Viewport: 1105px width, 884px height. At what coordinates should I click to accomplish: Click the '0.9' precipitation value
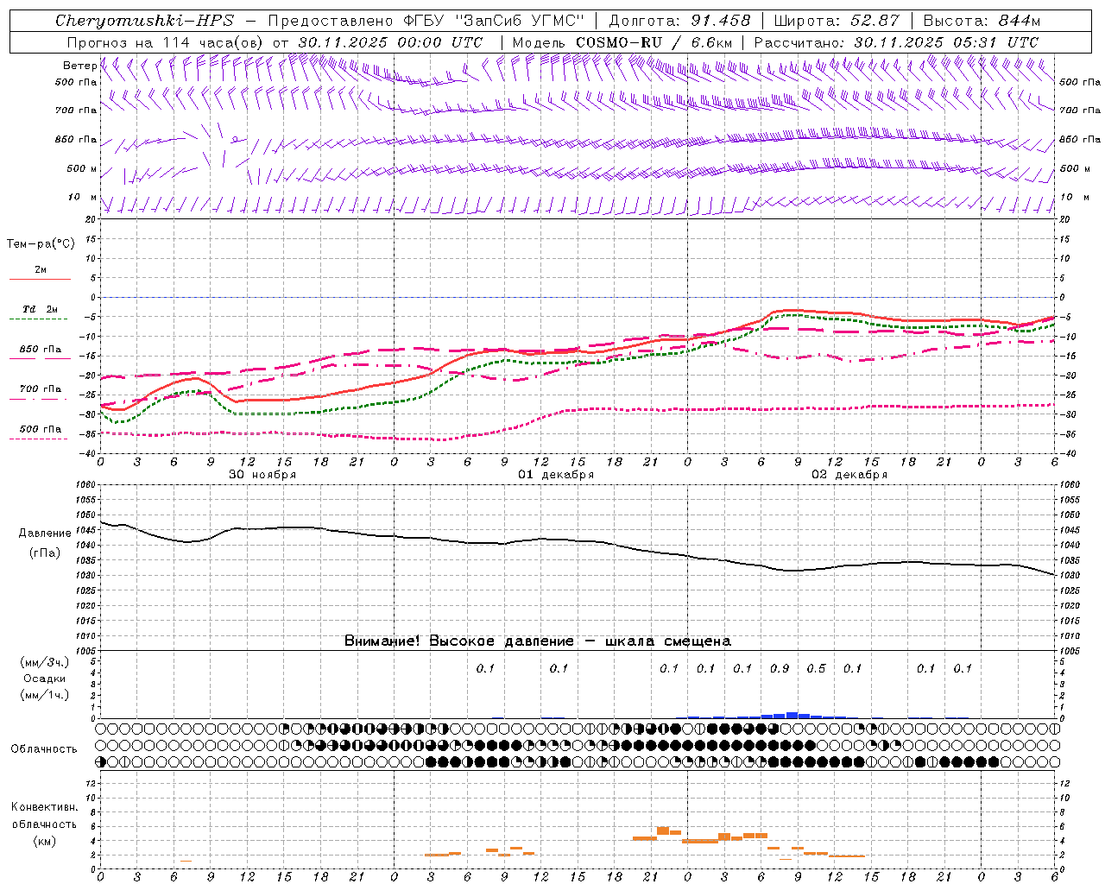[x=780, y=668]
